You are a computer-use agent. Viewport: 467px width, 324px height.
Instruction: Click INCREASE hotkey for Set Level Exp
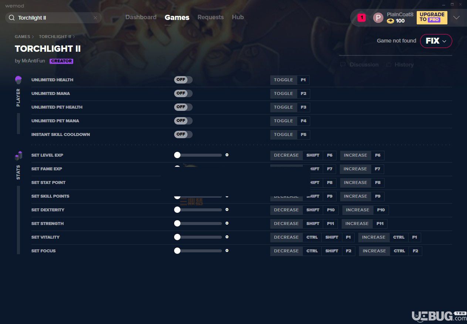pos(355,155)
